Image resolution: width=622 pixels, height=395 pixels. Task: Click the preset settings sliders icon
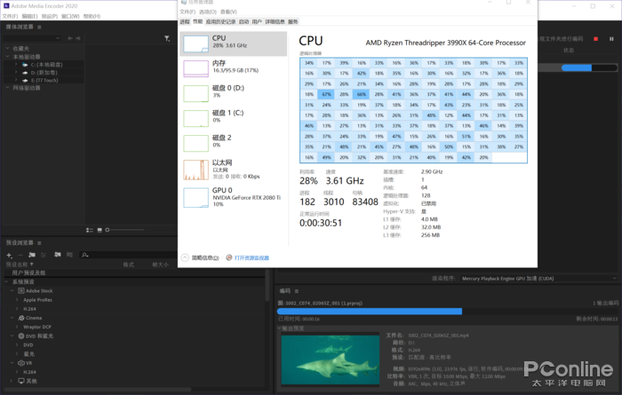44,255
